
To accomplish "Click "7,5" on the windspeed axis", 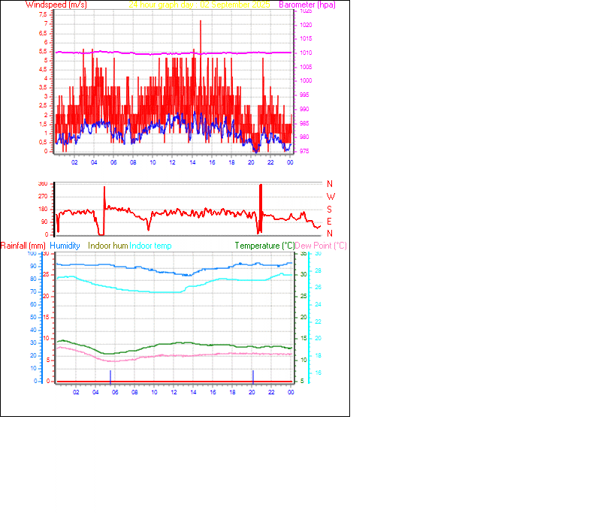I will [43, 14].
